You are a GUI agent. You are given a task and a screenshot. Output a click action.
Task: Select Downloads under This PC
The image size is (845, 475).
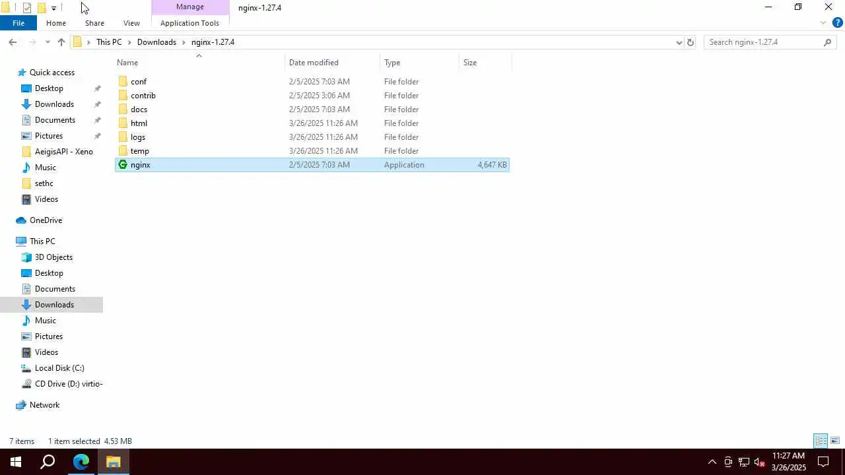54,305
